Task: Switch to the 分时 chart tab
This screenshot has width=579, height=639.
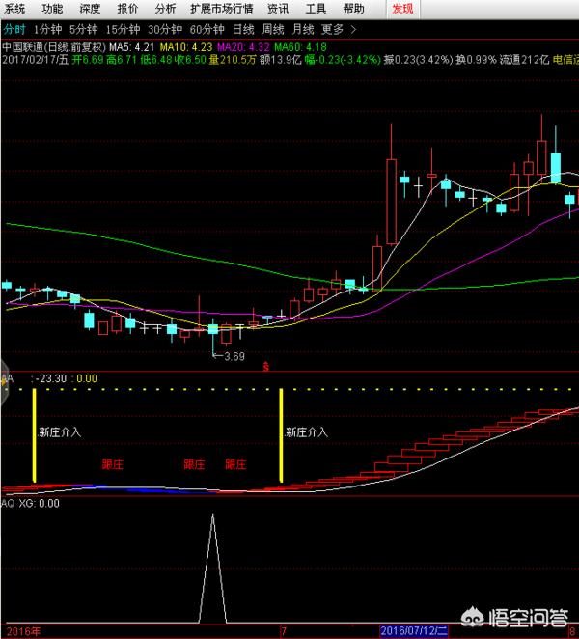Action: click(x=14, y=30)
